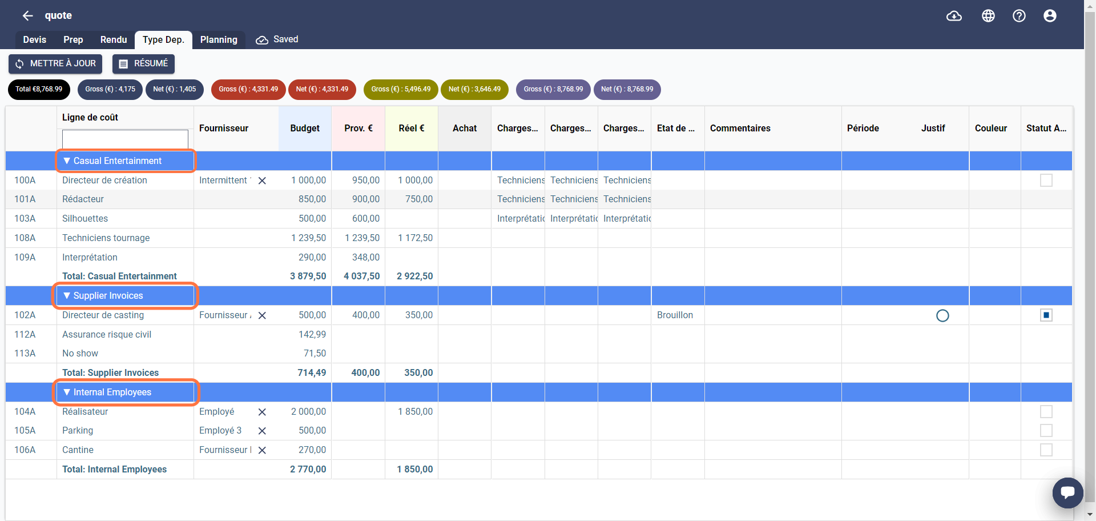
Task: Select the Type Dep. tab
Action: click(163, 39)
